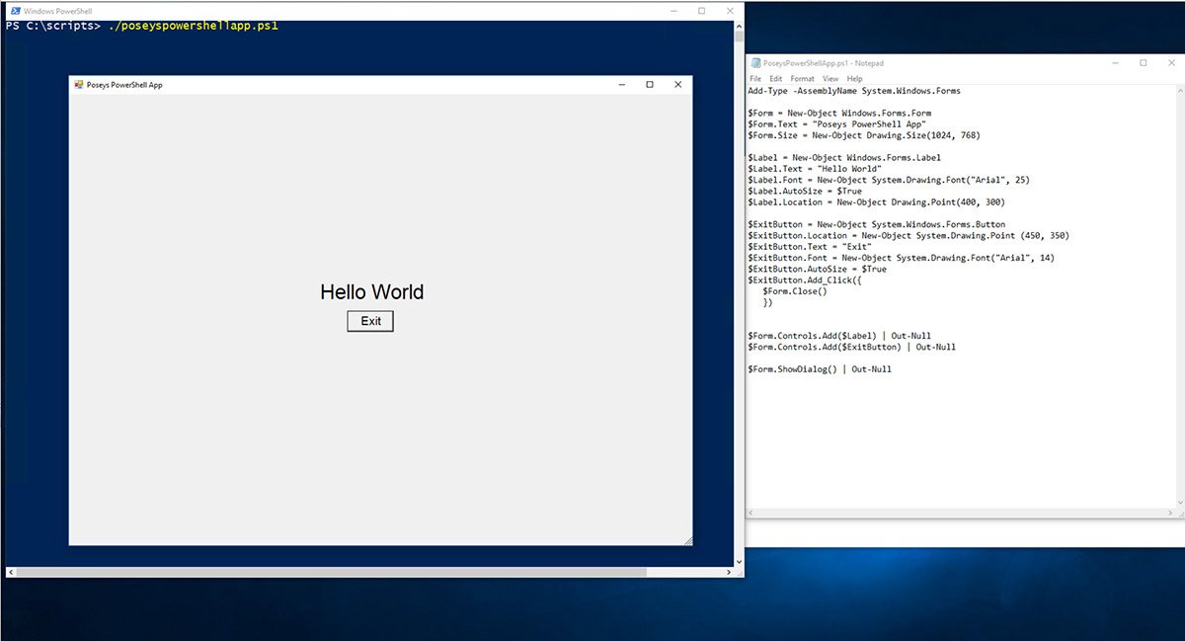Minimize the Poseys PowerShell App form

tap(621, 85)
